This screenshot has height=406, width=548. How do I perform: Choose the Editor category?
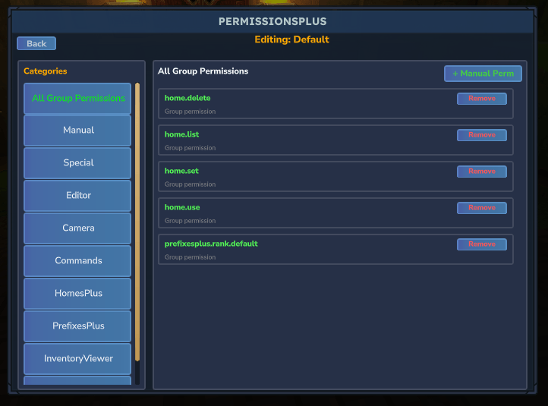pos(78,196)
